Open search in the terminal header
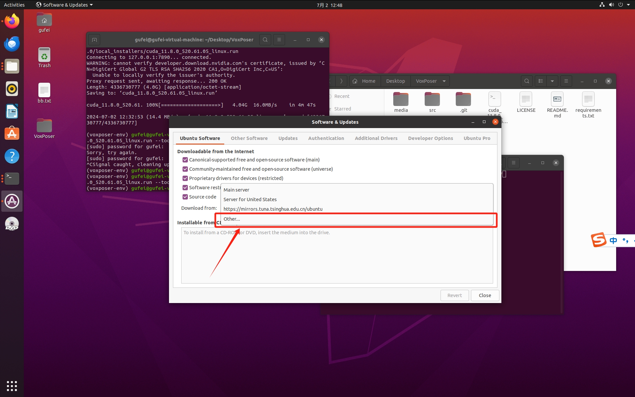The image size is (635, 397). (x=265, y=40)
